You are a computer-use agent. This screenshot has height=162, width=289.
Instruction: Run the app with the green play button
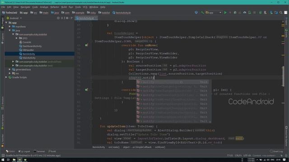pyautogui.click(x=225, y=13)
